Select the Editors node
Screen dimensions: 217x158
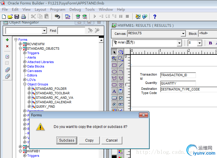point(32,75)
